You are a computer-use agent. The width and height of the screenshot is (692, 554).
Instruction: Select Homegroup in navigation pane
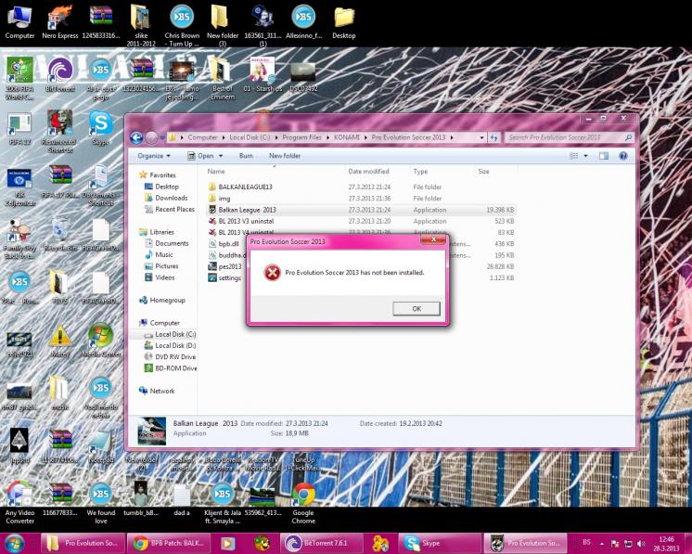(x=162, y=300)
